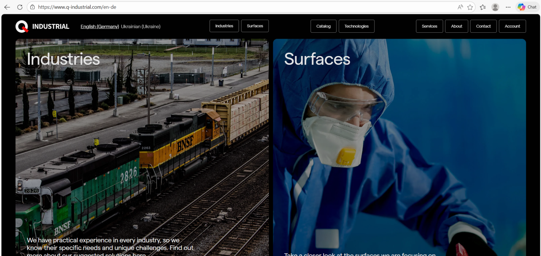The image size is (541, 256).
Task: Expand the Services nav item
Action: [429, 26]
